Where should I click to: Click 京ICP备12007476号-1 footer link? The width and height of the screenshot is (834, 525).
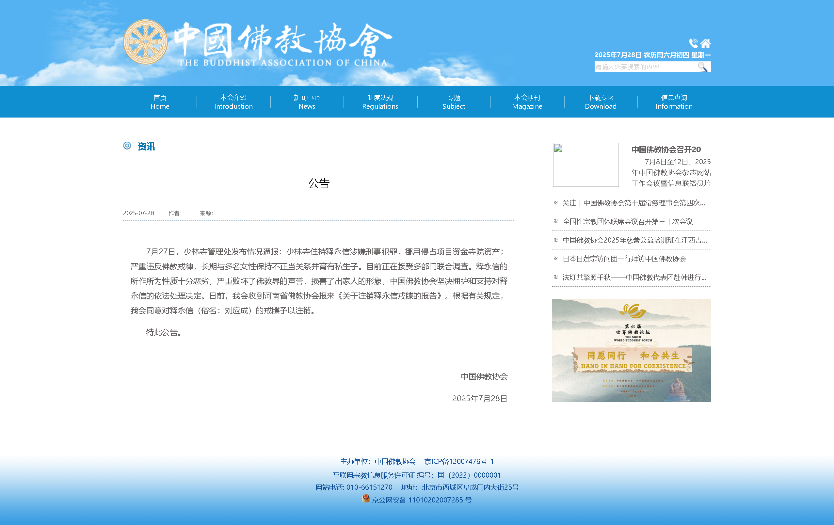coord(458,462)
